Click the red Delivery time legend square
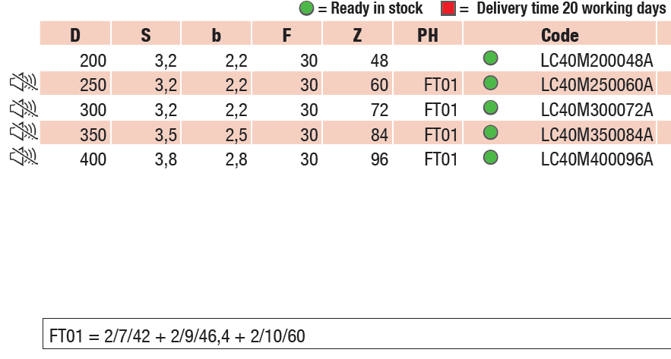The width and height of the screenshot is (671, 359). 448,9
